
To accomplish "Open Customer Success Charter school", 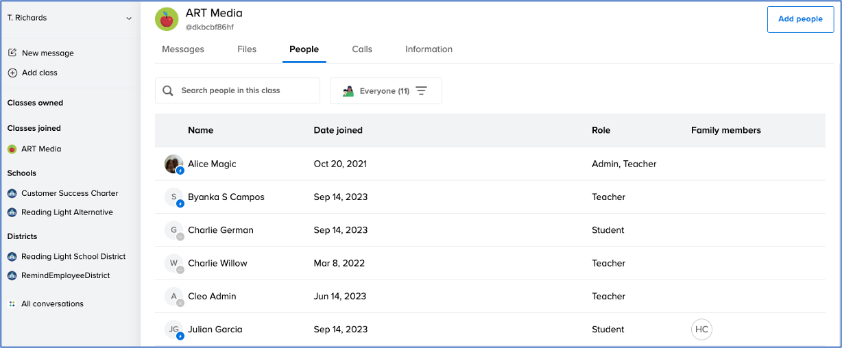I will pyautogui.click(x=69, y=193).
